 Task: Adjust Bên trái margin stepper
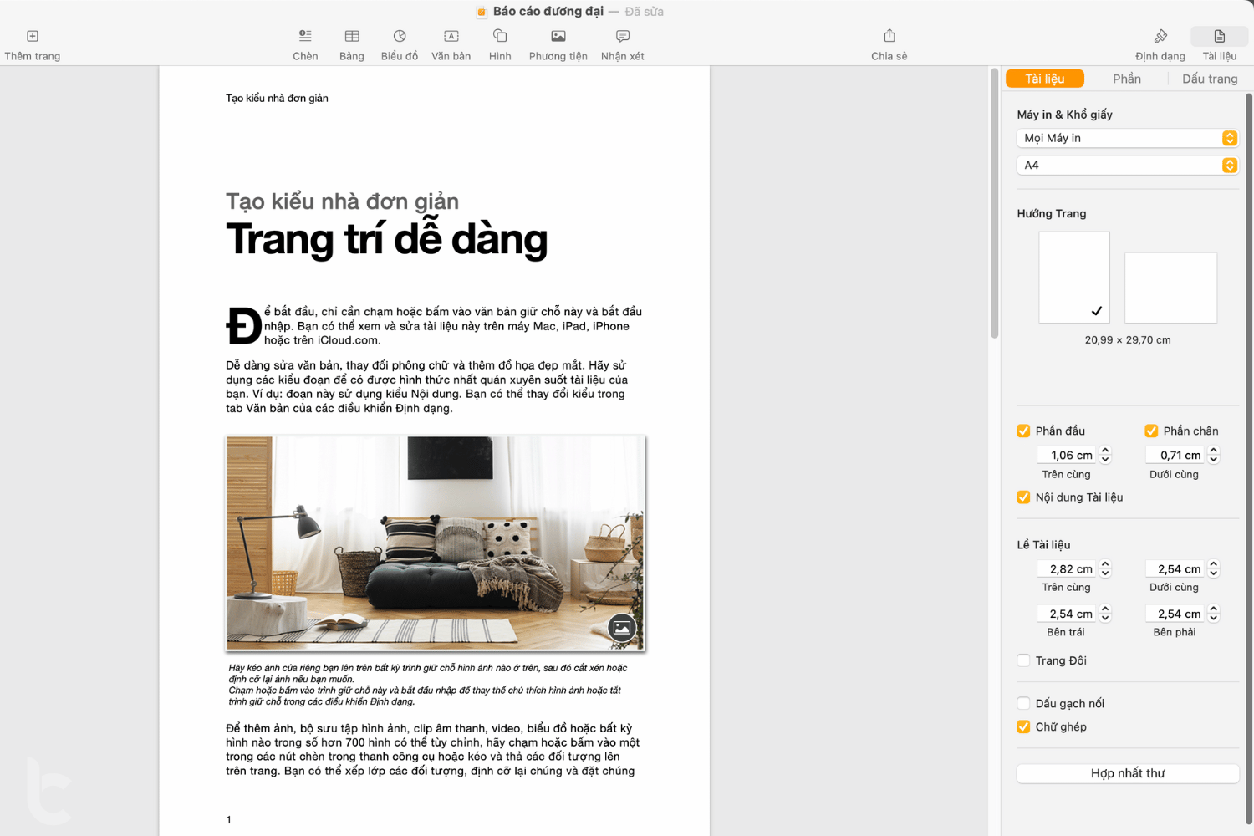1105,614
